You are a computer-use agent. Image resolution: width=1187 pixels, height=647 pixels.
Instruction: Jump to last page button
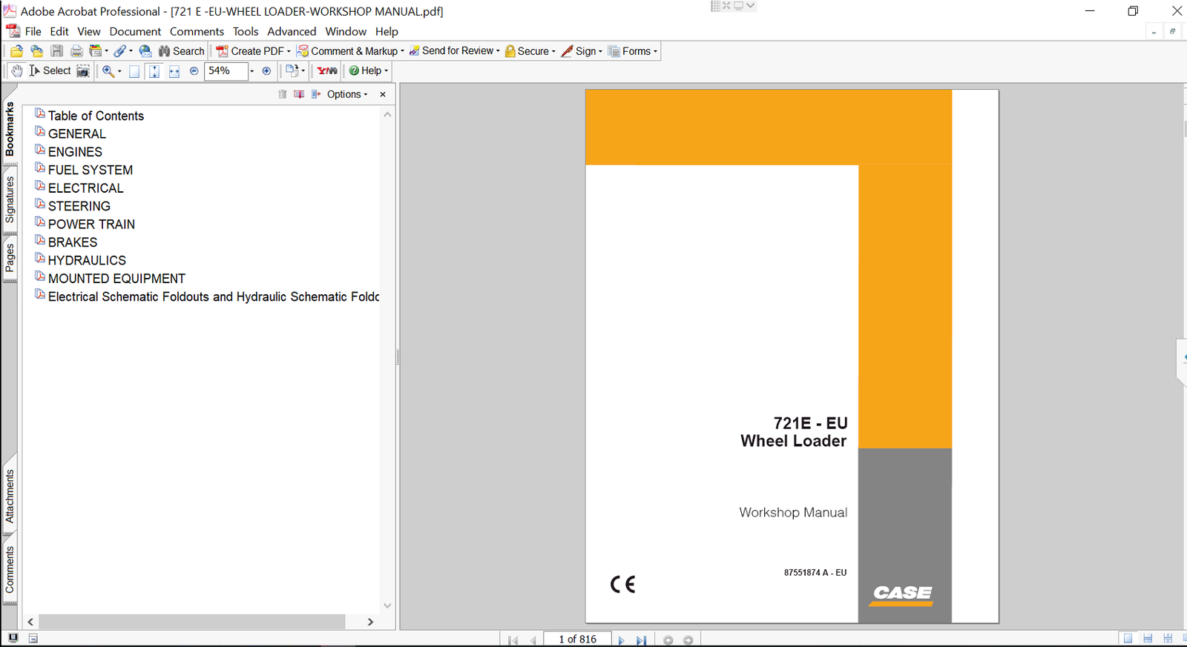pyautogui.click(x=641, y=640)
